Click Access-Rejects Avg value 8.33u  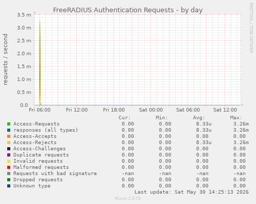(204, 143)
